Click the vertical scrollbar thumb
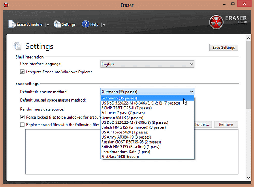This screenshot has height=187, width=254. (249, 75)
